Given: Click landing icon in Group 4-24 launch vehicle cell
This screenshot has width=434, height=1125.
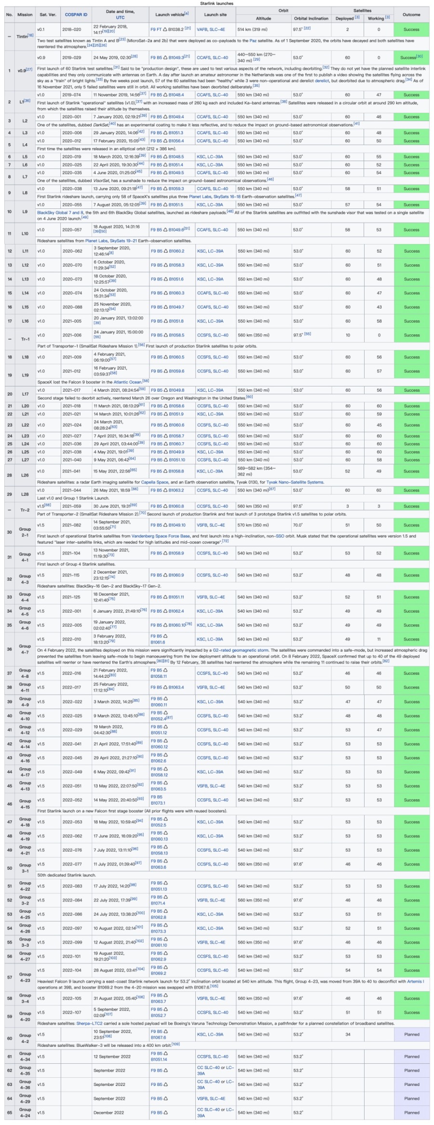Looking at the screenshot, I should click(x=165, y=1112).
